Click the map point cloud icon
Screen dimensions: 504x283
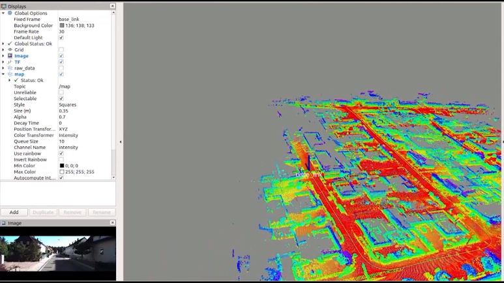[10, 74]
